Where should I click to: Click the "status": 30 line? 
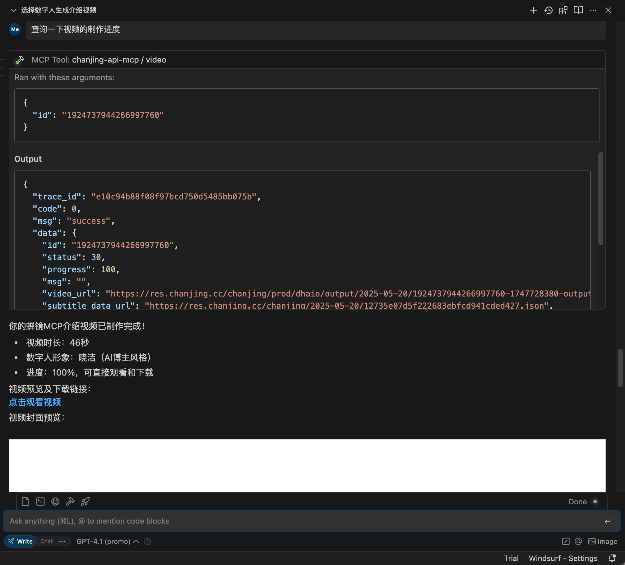click(74, 257)
